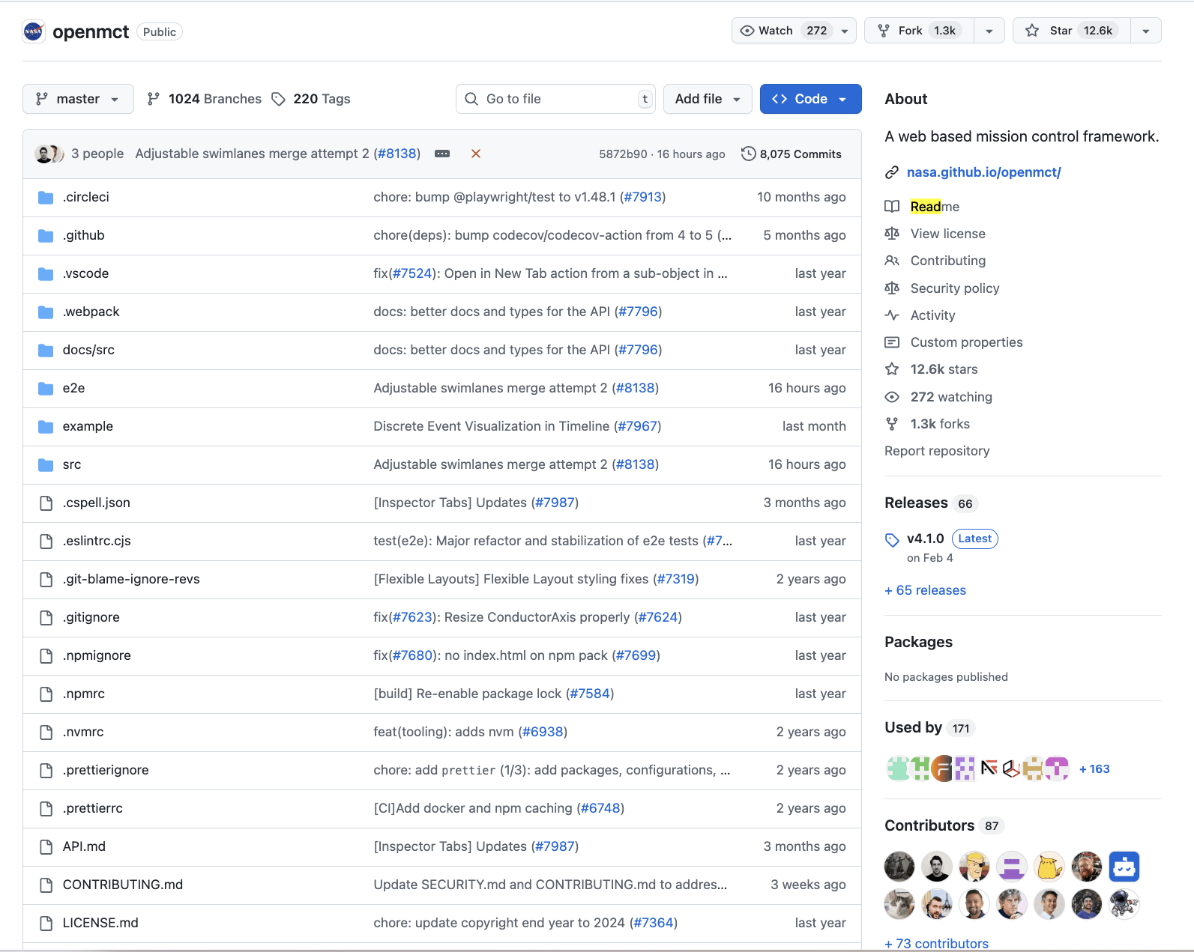Viewport: 1194px width, 952px height.
Task: Click the Fork button
Action: click(x=919, y=31)
